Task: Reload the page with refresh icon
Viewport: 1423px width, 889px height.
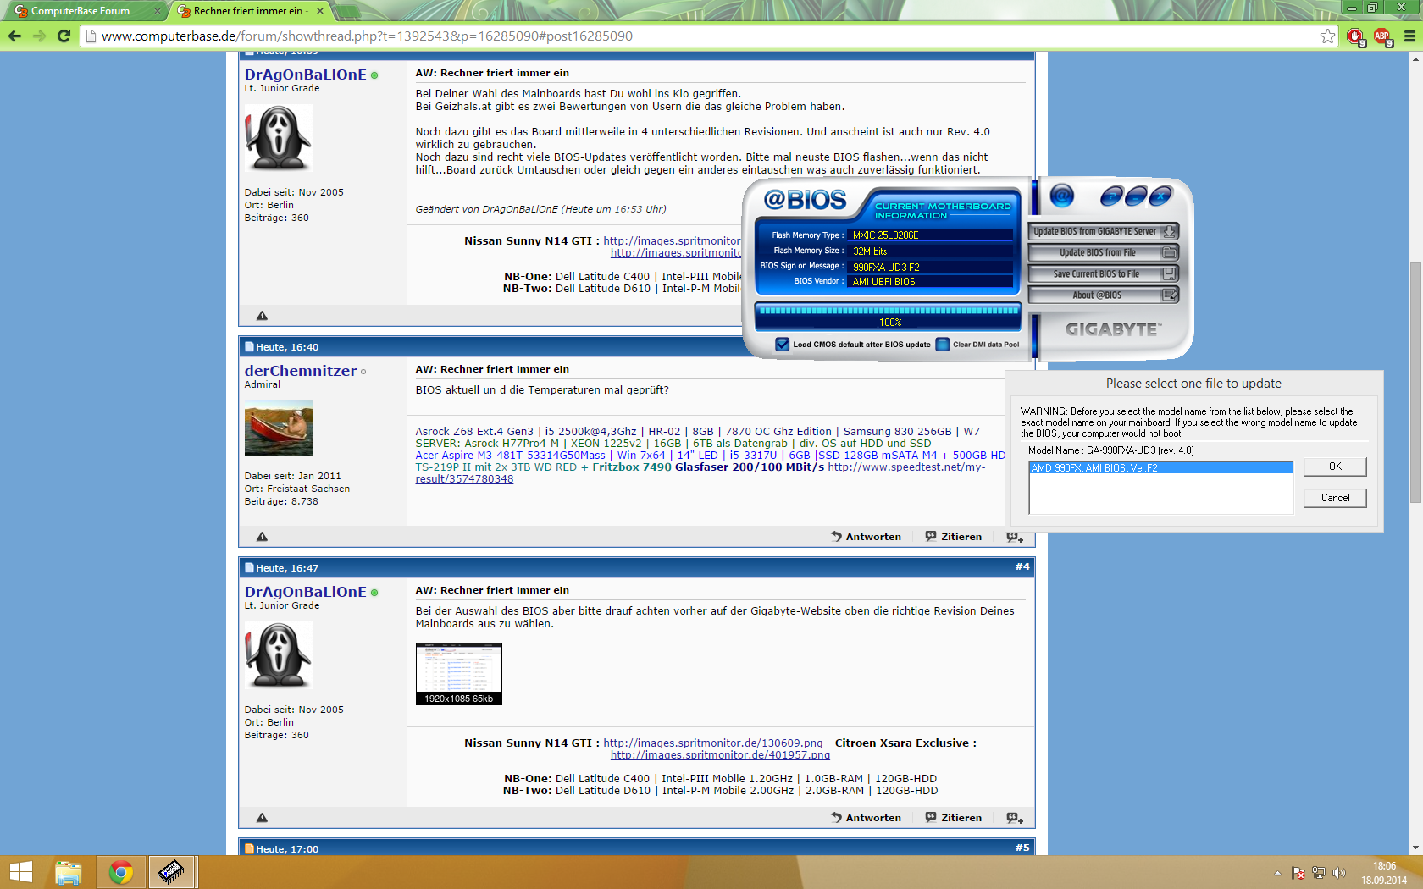Action: pos(64,36)
